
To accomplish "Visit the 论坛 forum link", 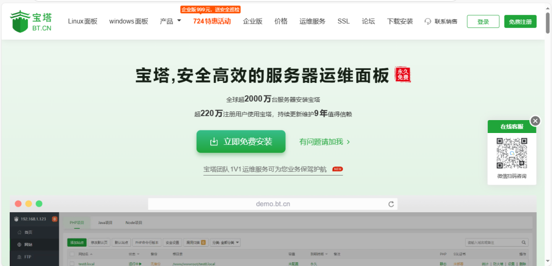I will [x=368, y=22].
